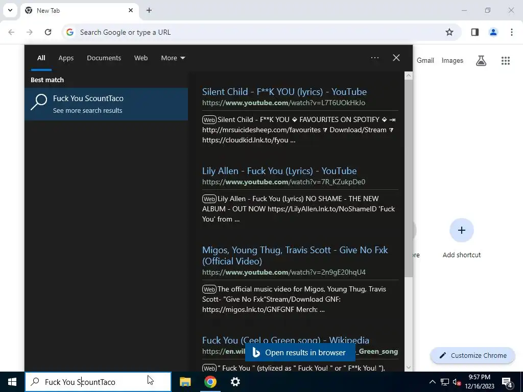523x392 pixels.
Task: Click the taskbar search text box
Action: pos(98,382)
